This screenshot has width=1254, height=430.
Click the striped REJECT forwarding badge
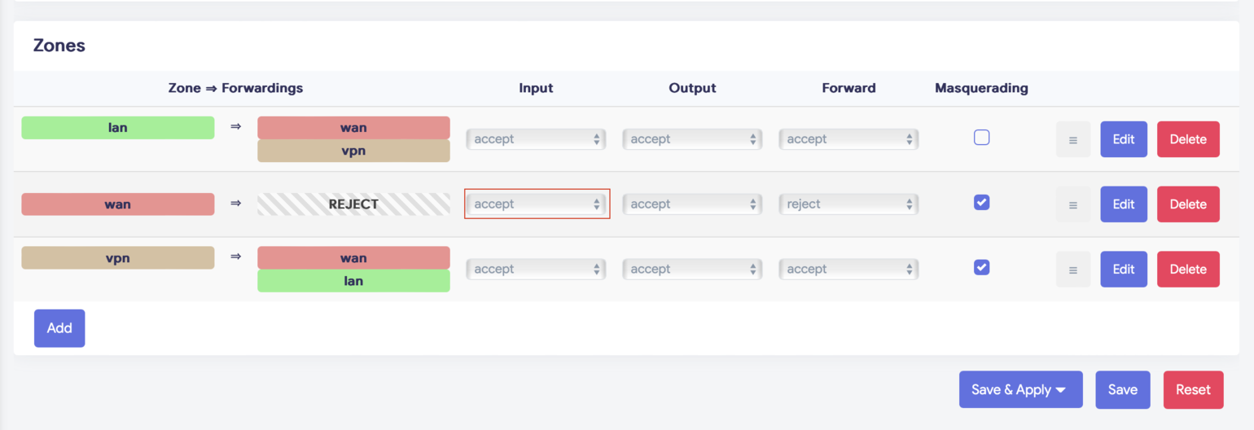click(353, 204)
